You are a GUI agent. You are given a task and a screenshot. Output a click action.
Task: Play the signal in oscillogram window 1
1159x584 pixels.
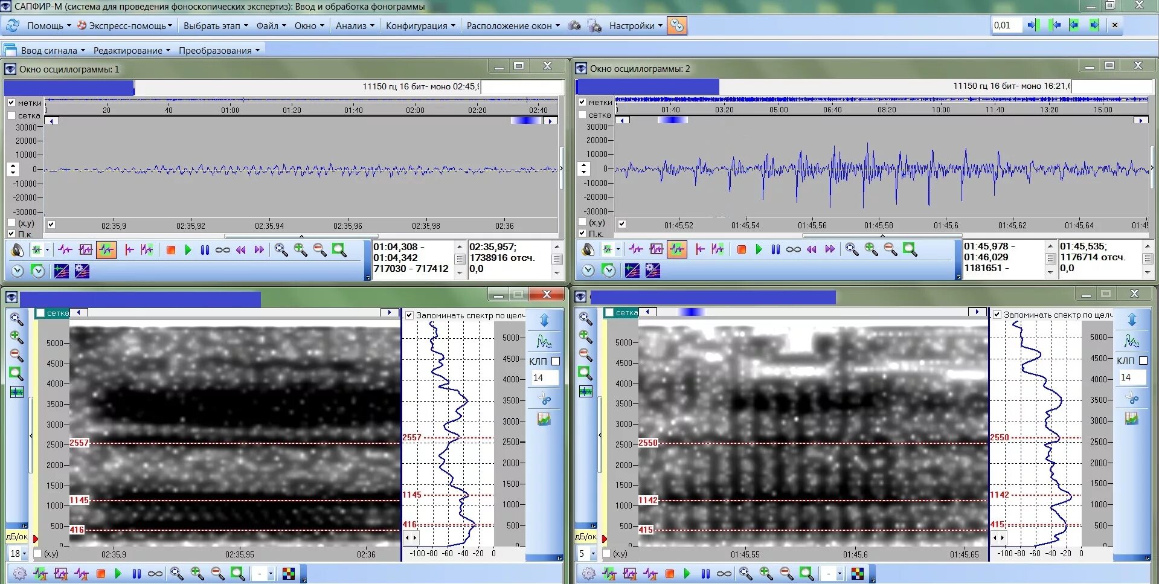[188, 249]
